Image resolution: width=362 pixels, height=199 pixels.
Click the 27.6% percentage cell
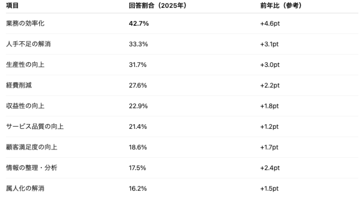coord(138,85)
